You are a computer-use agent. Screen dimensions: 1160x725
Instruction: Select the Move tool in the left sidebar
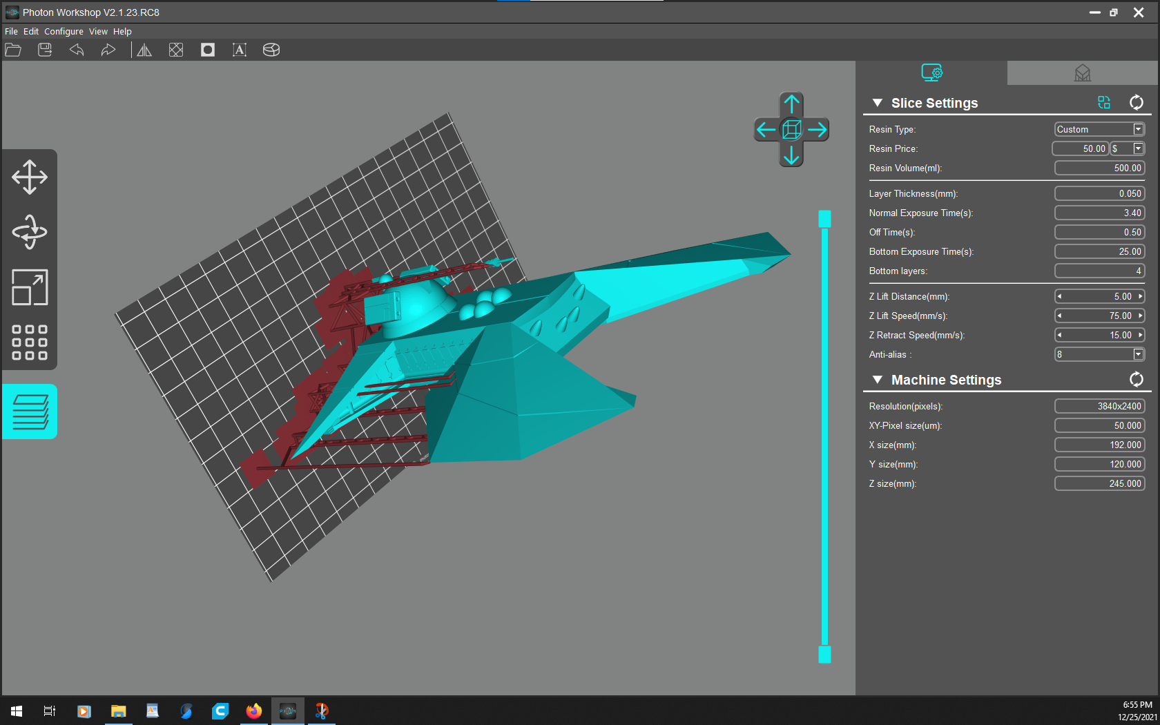[x=29, y=177]
